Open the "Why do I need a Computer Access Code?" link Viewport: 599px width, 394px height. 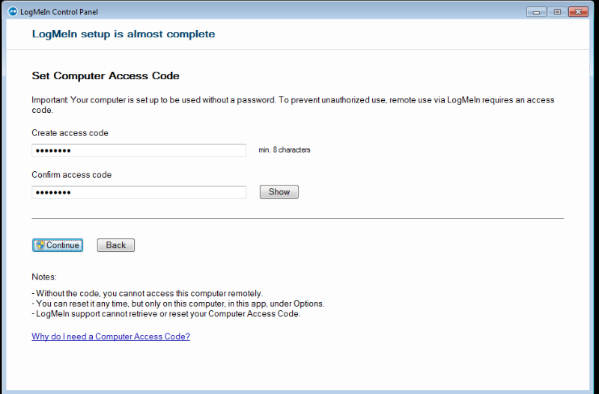[x=111, y=336]
